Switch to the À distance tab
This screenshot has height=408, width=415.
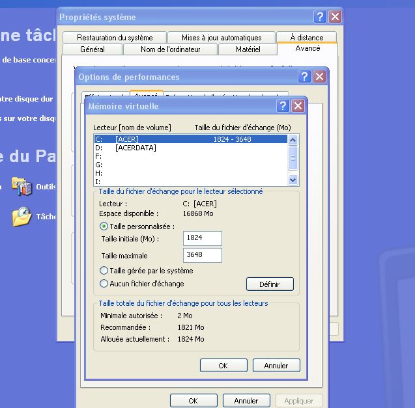[x=306, y=37]
